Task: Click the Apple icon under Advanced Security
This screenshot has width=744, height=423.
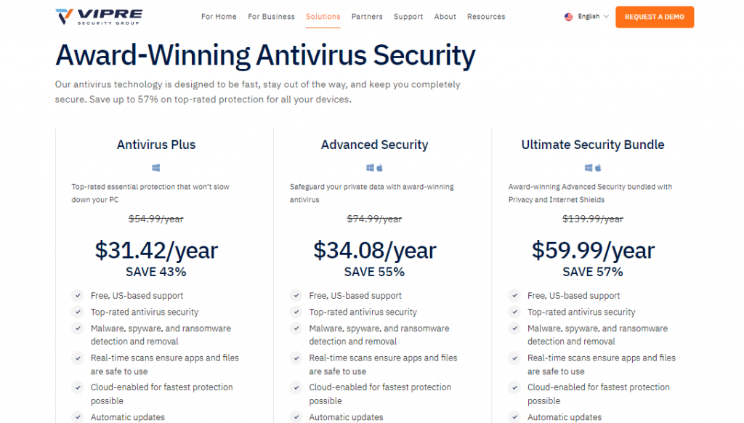Action: 379,168
